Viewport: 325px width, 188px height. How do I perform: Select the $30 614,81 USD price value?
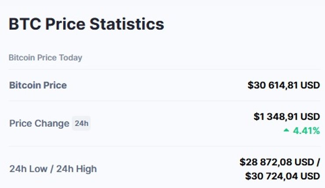pos(284,85)
